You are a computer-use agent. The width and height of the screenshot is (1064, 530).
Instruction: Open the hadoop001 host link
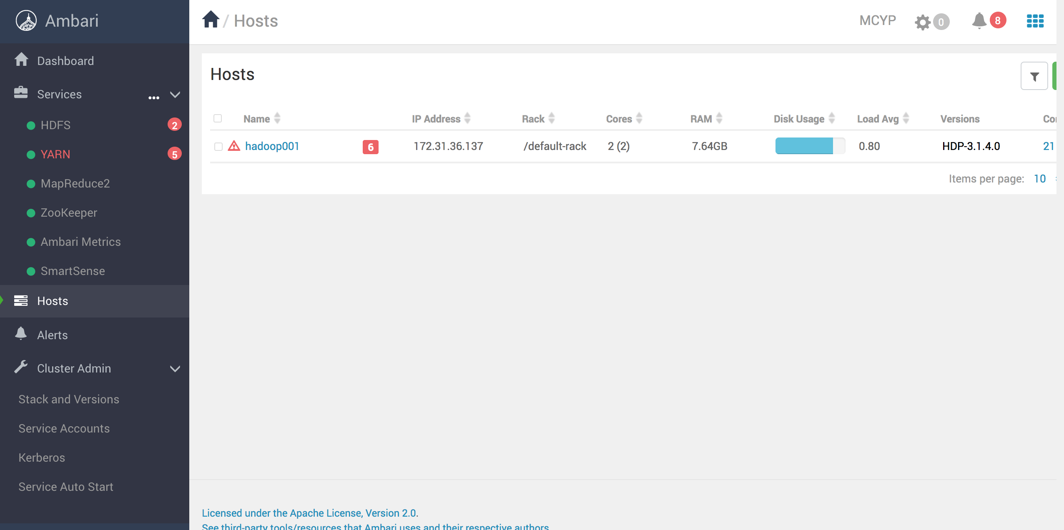[x=272, y=146]
